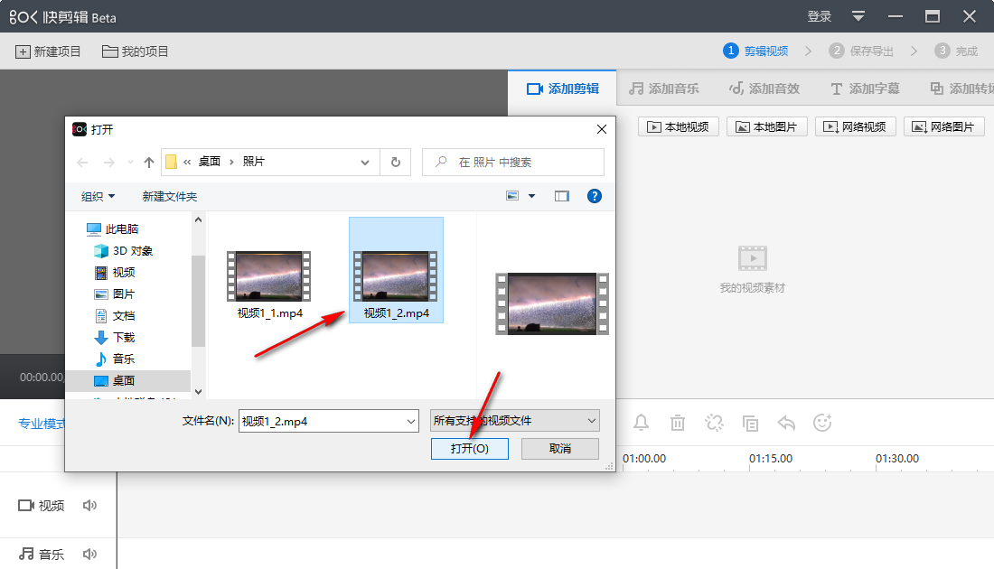Screen dimensions: 994x569
Task: Click the 取消 button
Action: pos(560,449)
